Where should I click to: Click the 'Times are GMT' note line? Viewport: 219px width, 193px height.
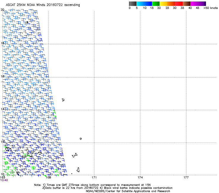tap(92, 185)
